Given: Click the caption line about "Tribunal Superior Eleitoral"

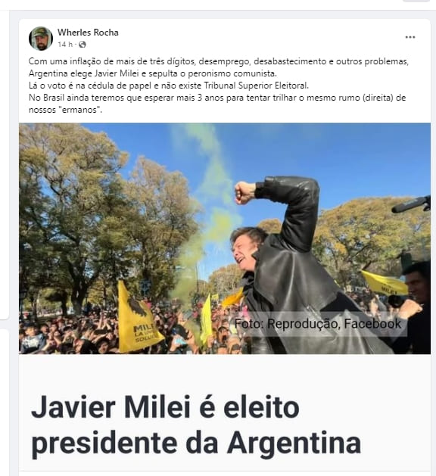Looking at the screenshot, I should pyautogui.click(x=169, y=86).
